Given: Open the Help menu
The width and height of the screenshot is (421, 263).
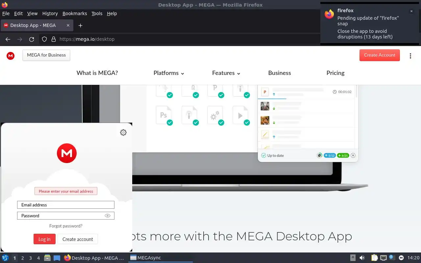Looking at the screenshot, I should (112, 13).
